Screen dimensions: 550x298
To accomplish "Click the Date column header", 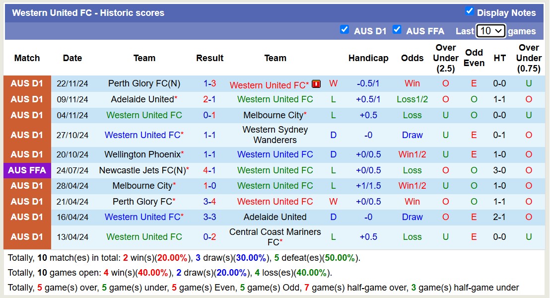I will [72, 58].
